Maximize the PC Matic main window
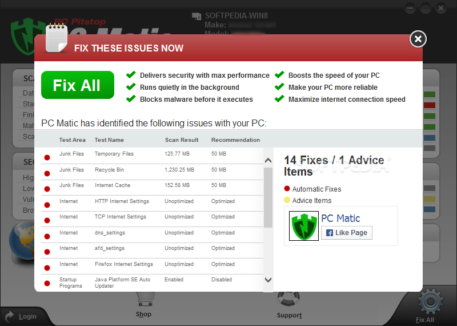This screenshot has height=326, width=457. (426, 8)
